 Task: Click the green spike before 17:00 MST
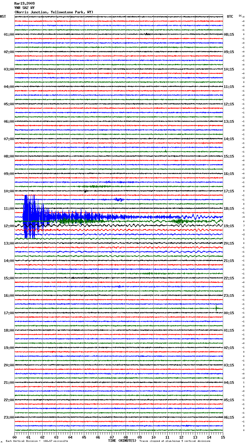(216, 307)
